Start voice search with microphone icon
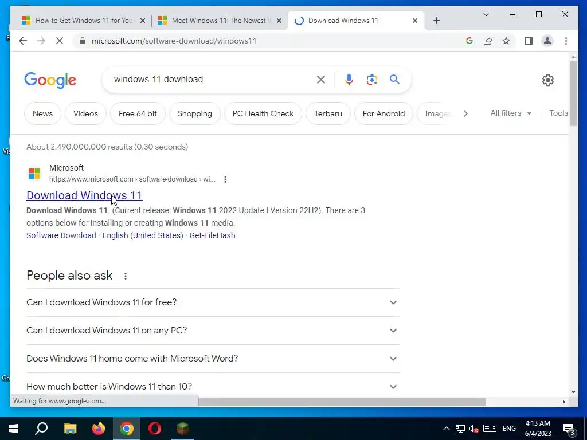The height and width of the screenshot is (440, 587). [349, 79]
